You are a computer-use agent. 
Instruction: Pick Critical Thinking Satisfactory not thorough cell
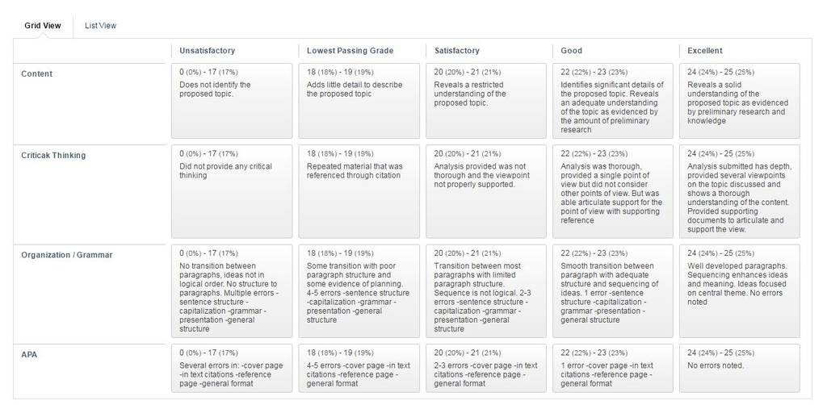[485, 192]
